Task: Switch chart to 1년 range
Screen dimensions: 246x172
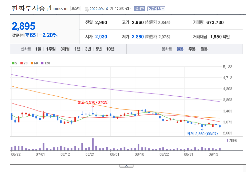Action: point(77,49)
